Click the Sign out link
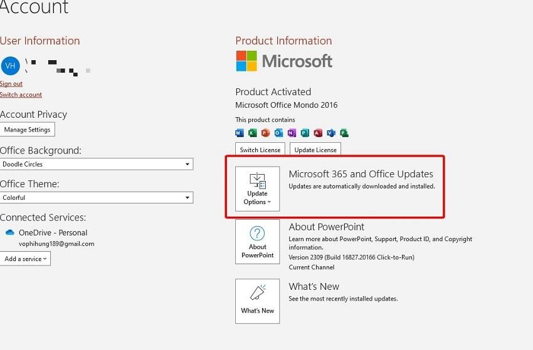Viewport: 533px width, 350px height. (11, 83)
